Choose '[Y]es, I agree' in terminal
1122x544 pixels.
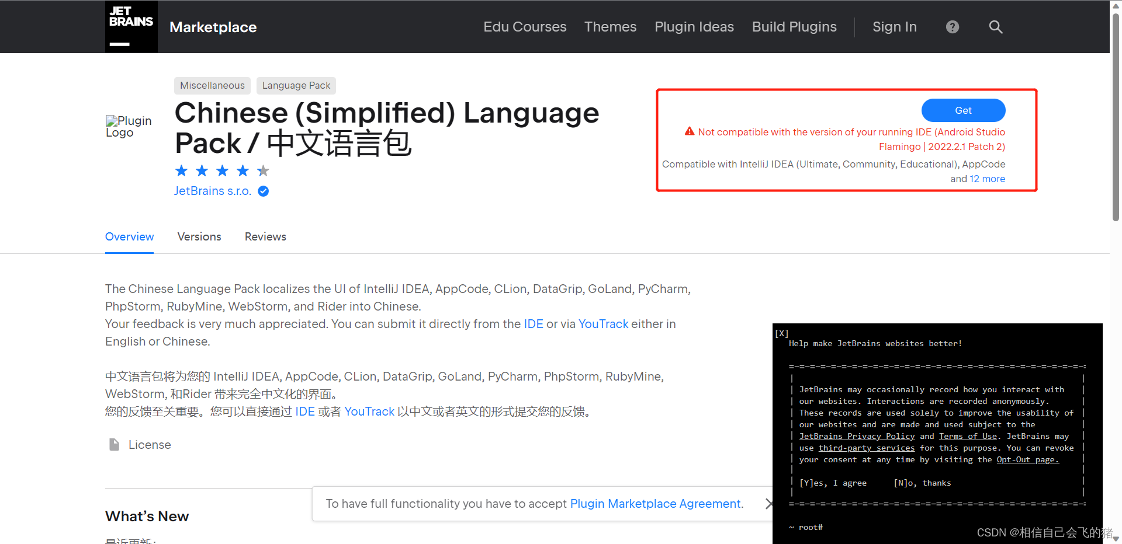click(833, 483)
